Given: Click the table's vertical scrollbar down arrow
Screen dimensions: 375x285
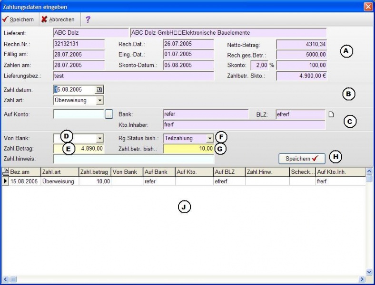Looking at the screenshot, I should click(x=369, y=272).
